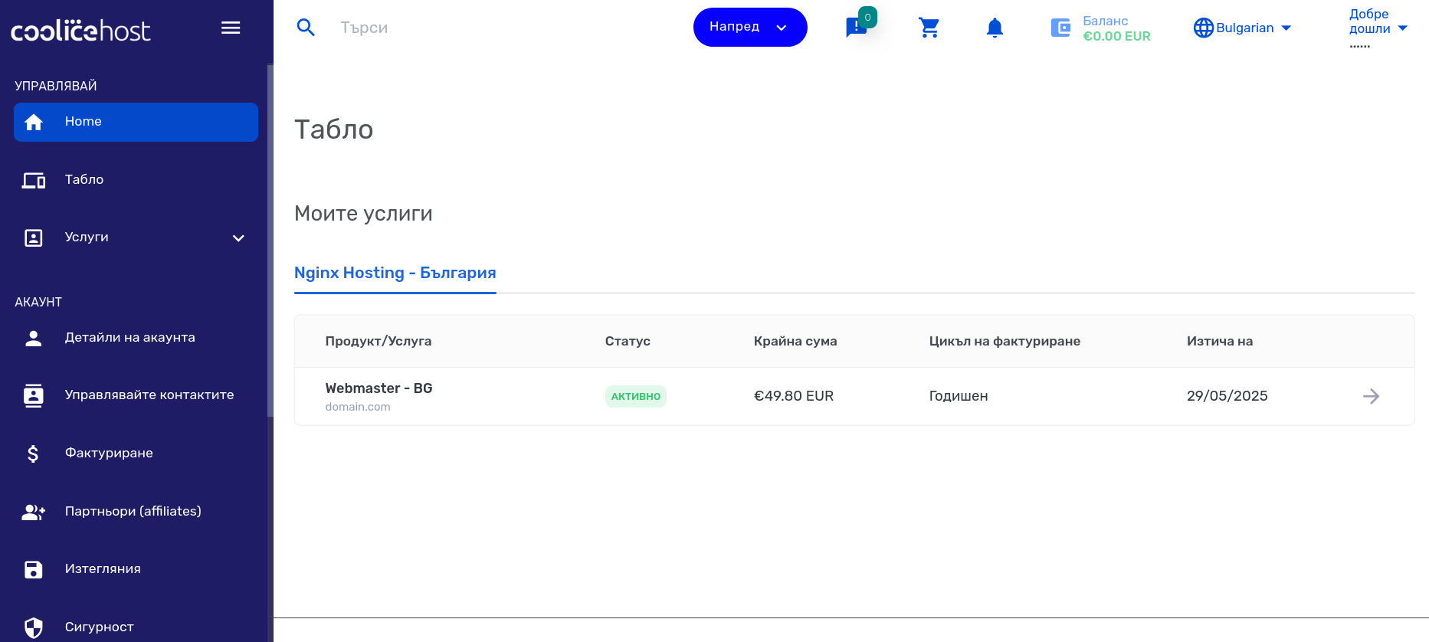Click the Статус column header
Screen dimensions: 1429x642
[628, 342]
